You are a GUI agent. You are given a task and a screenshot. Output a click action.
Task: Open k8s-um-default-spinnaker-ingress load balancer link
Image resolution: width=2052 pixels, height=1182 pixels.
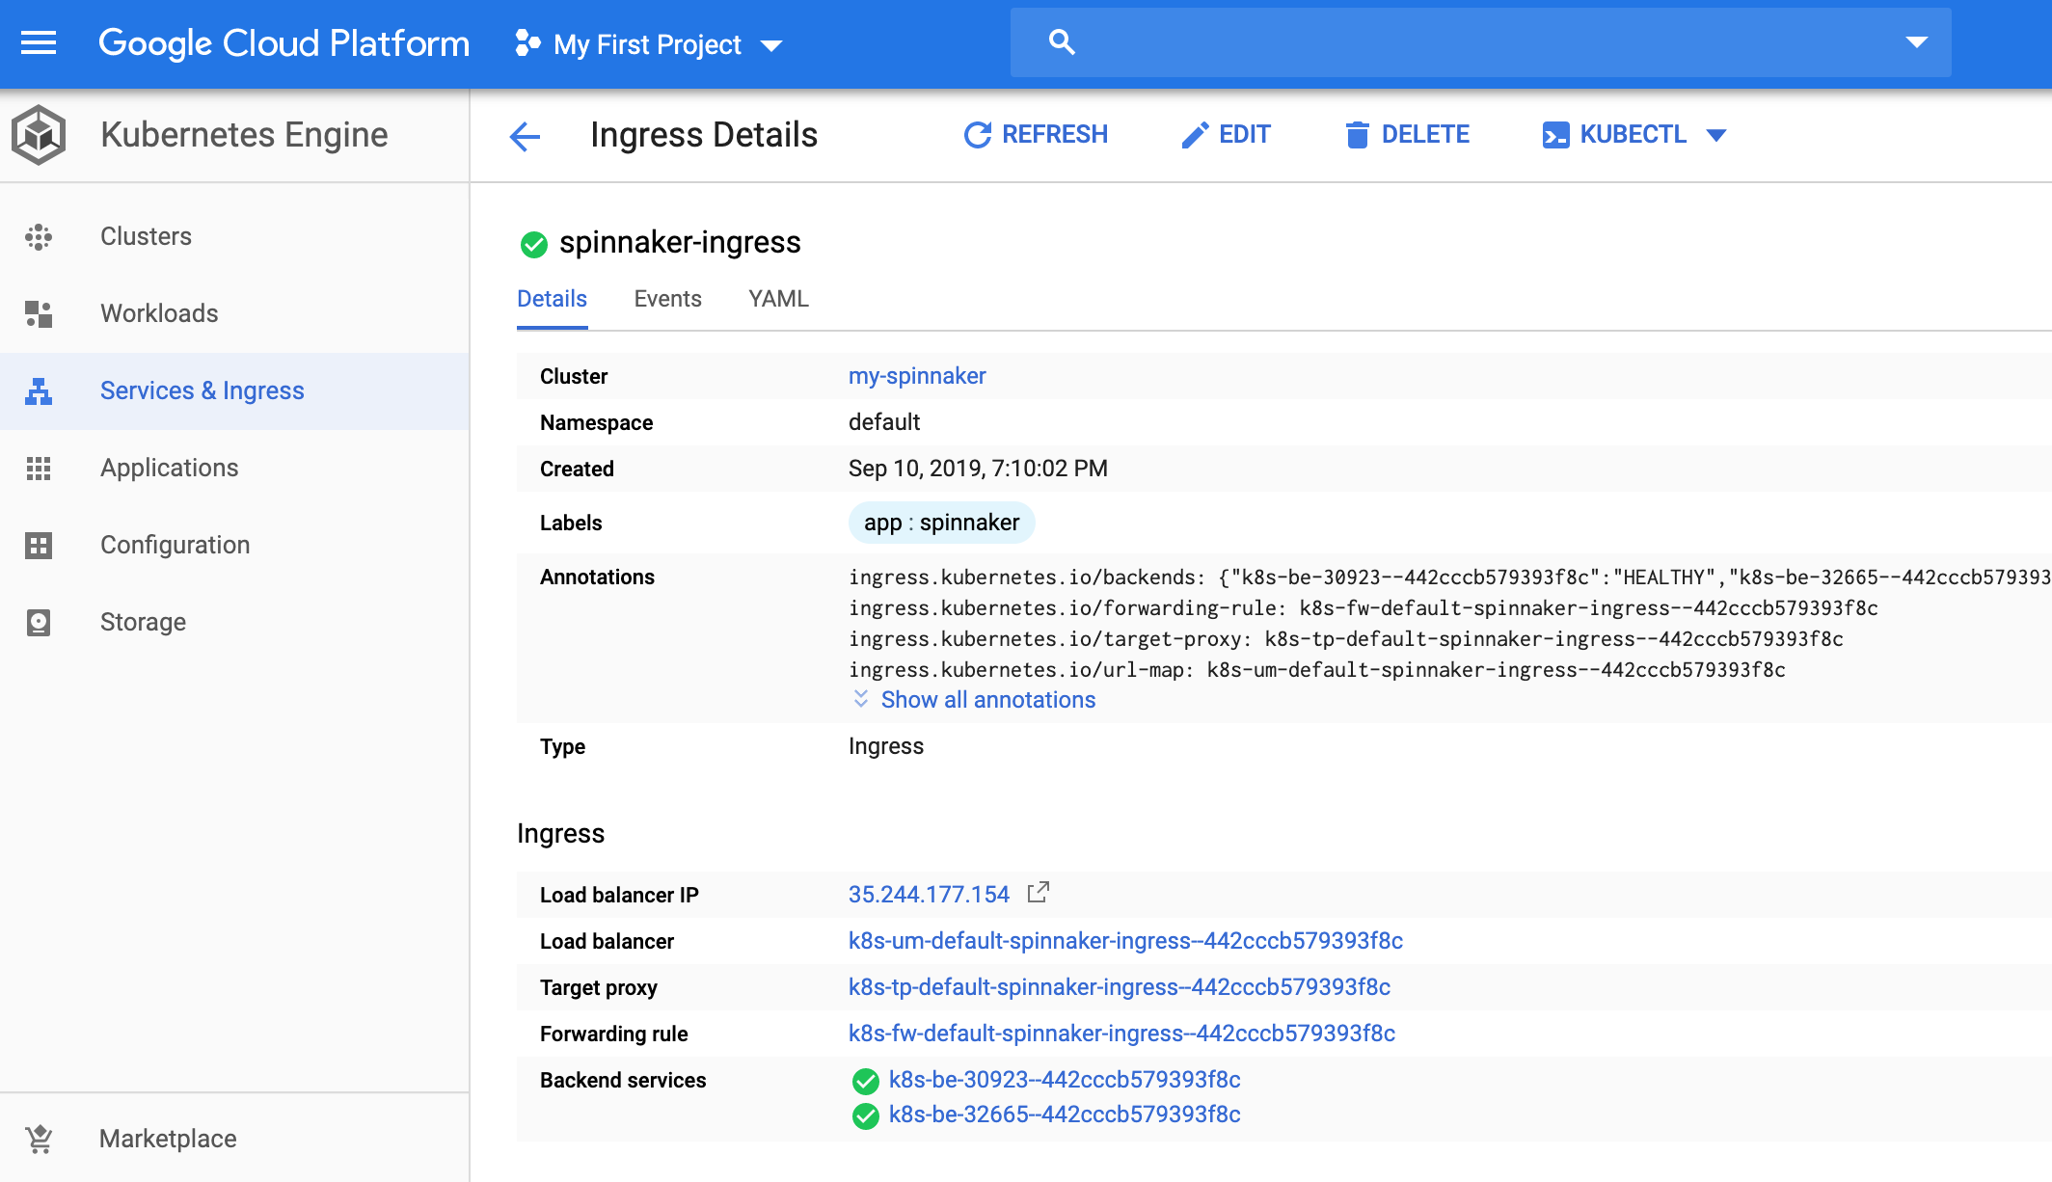pos(1125,941)
